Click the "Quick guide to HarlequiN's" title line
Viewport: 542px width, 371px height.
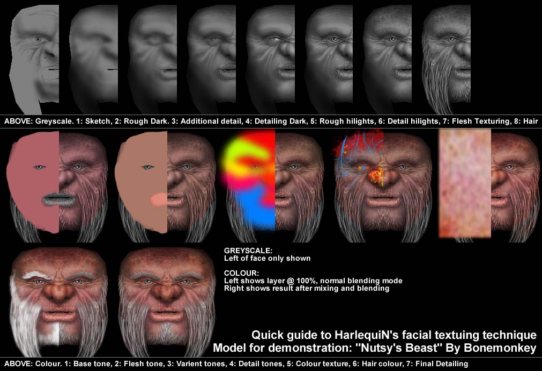393,335
